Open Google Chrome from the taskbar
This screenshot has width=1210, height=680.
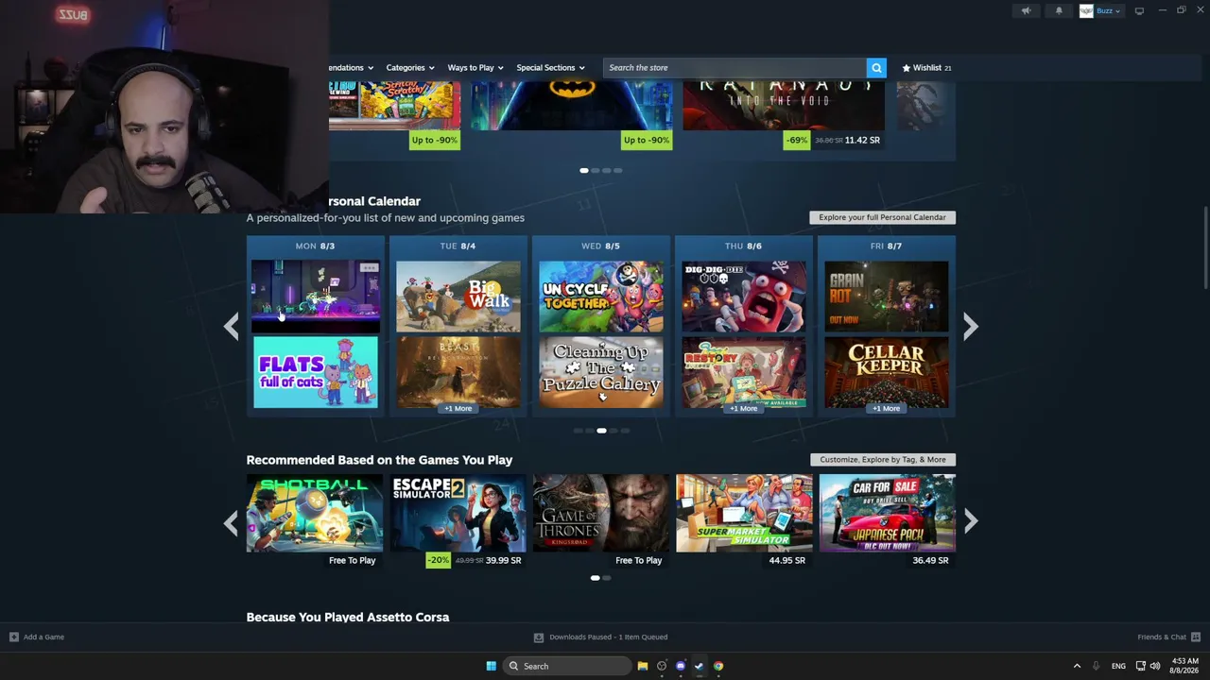pos(718,666)
